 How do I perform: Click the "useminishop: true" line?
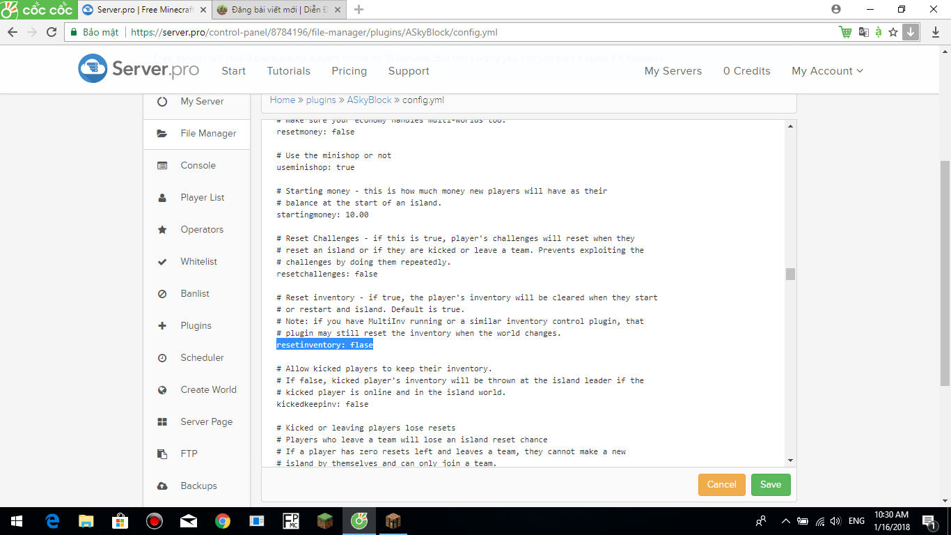(x=315, y=167)
